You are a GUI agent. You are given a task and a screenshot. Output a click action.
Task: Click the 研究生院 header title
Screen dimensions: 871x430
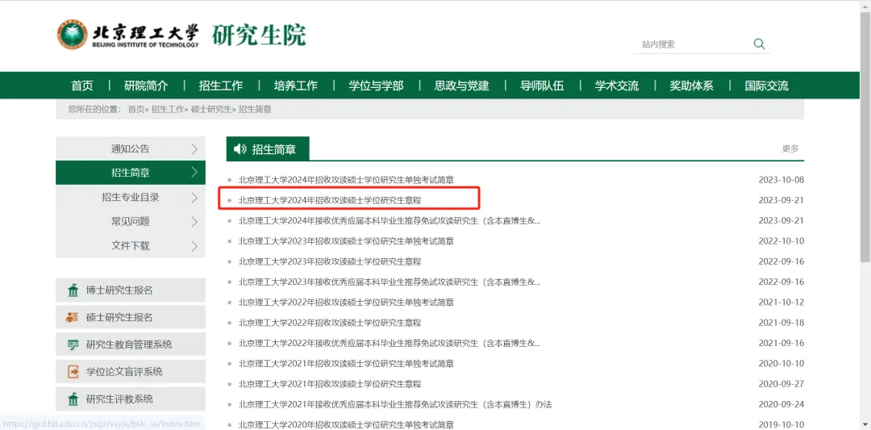click(259, 35)
